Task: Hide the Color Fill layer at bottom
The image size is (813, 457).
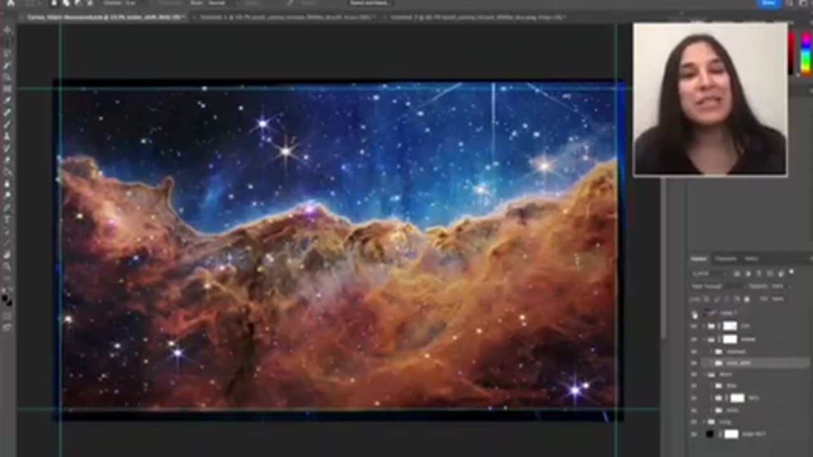Action: pyautogui.click(x=694, y=434)
